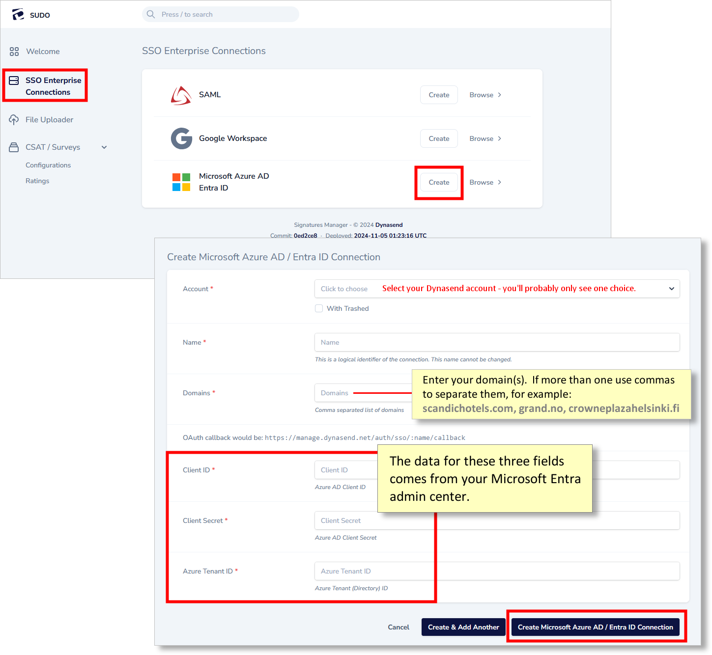The width and height of the screenshot is (712, 655).
Task: Click the CSAT / Surveys icon
Action: coord(14,147)
